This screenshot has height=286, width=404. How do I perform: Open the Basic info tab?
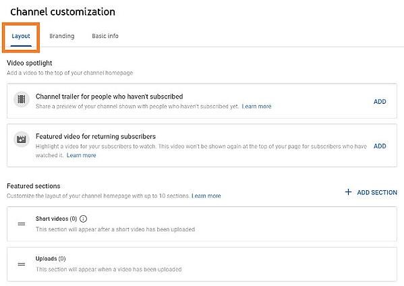click(x=105, y=36)
